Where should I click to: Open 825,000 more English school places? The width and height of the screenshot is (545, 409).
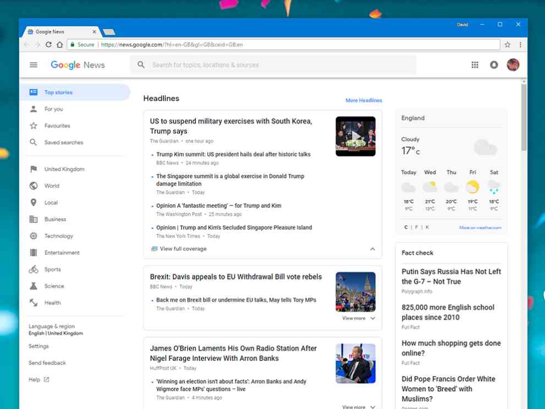(448, 313)
